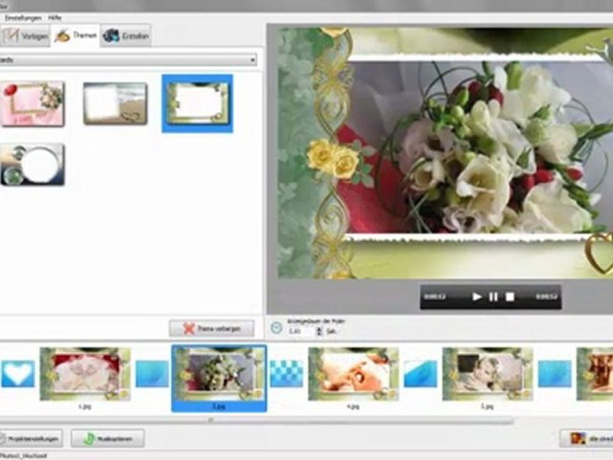613x460 pixels.
Task: Click the large bouquet preview image
Action: 445,153
